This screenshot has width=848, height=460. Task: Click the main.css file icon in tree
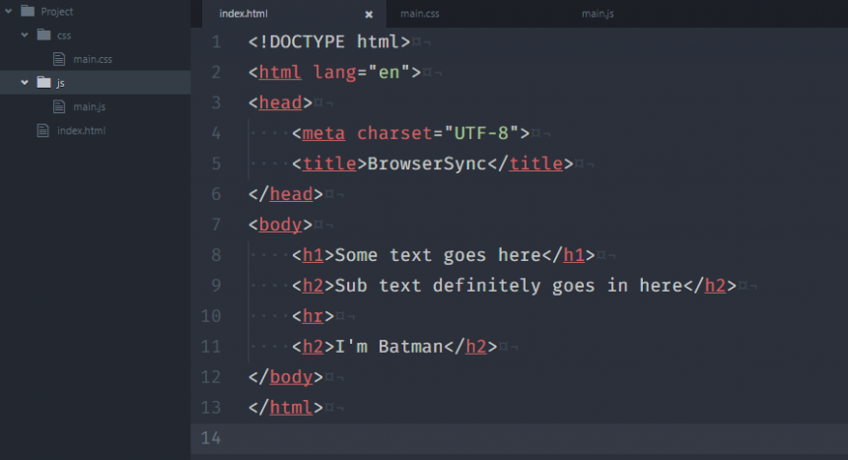pos(59,59)
